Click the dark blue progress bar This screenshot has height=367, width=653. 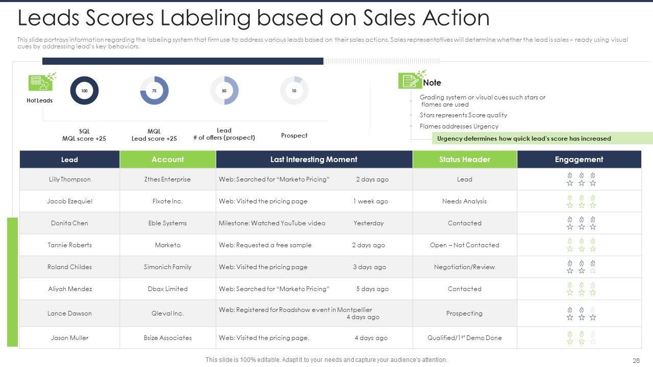(x=183, y=61)
